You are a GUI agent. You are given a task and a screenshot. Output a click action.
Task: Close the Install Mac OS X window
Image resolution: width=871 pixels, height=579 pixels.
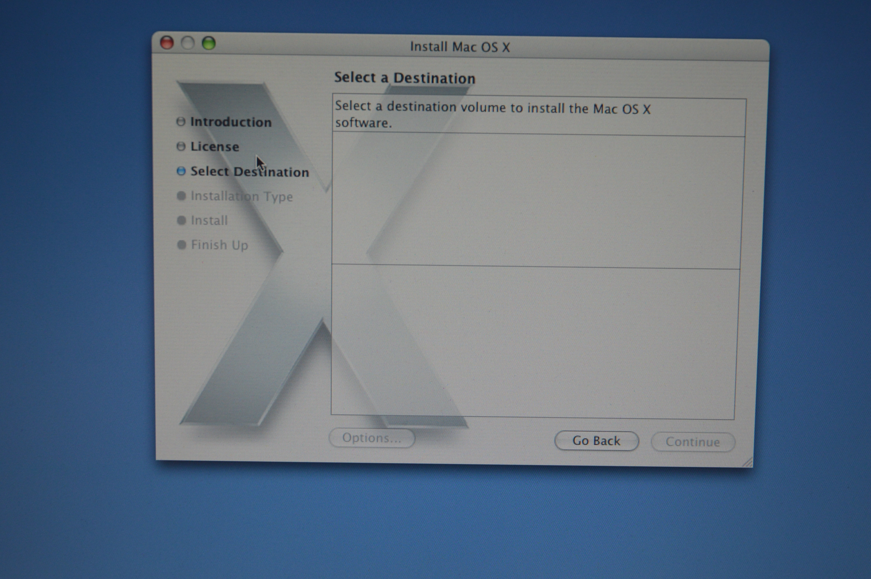[x=167, y=43]
